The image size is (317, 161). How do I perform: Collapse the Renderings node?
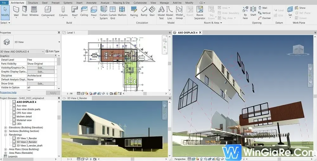(x=5, y=135)
